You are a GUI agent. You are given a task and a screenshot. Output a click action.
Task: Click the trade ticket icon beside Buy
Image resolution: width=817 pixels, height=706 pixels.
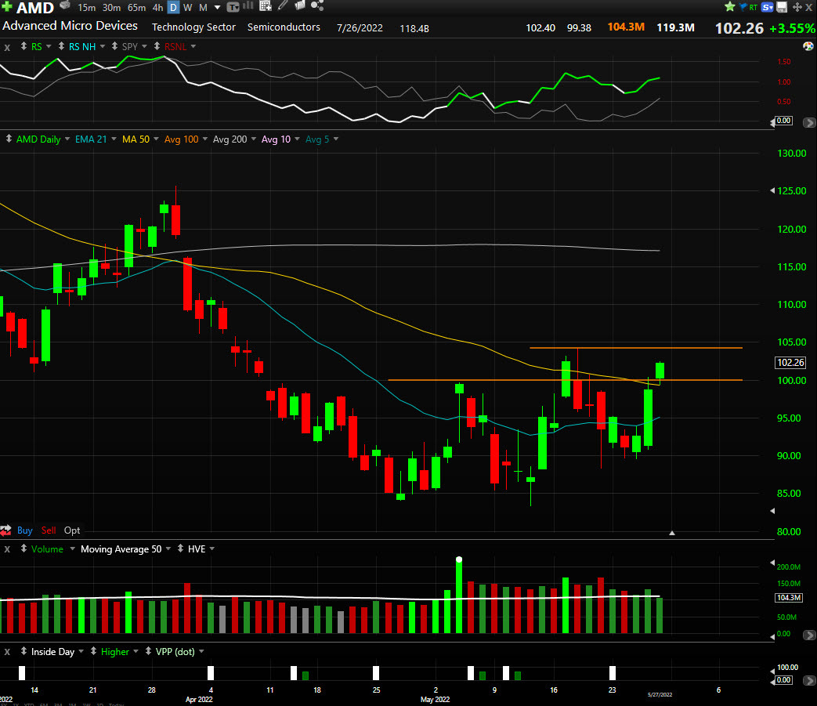point(5,531)
